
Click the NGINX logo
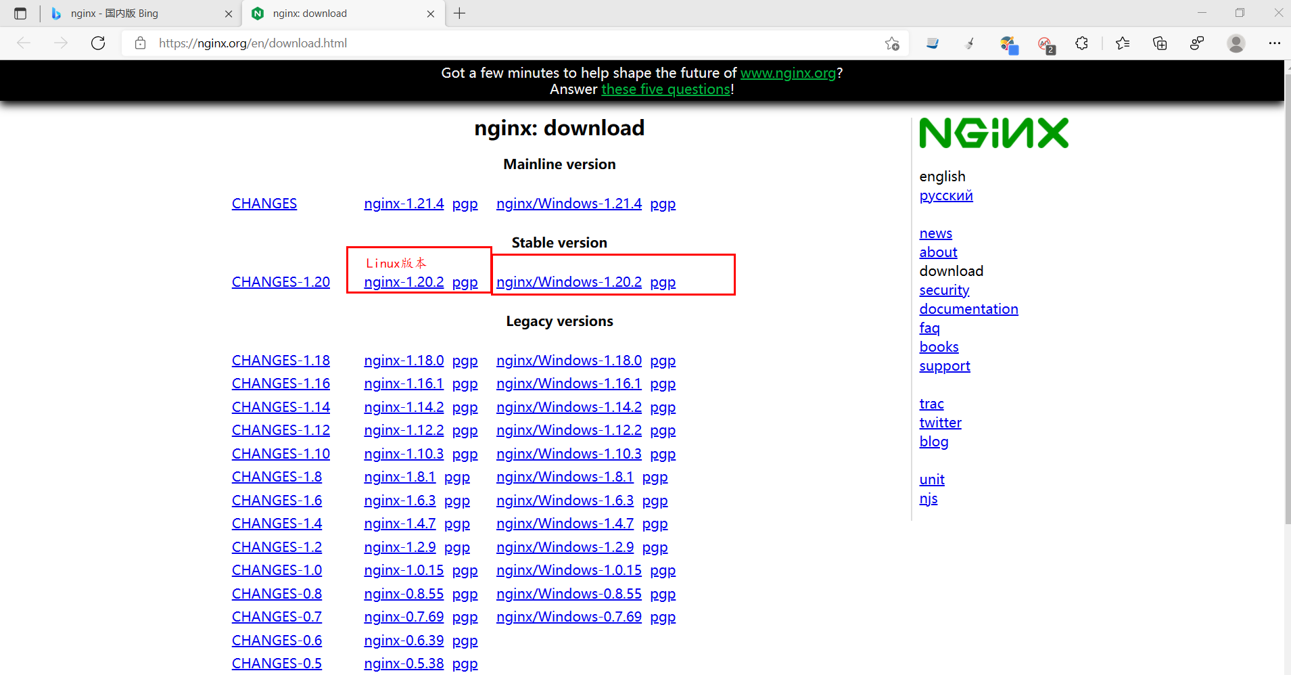click(x=993, y=133)
